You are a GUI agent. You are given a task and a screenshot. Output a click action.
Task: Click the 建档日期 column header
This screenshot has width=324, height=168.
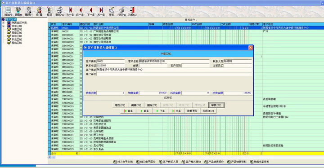(x=86, y=24)
